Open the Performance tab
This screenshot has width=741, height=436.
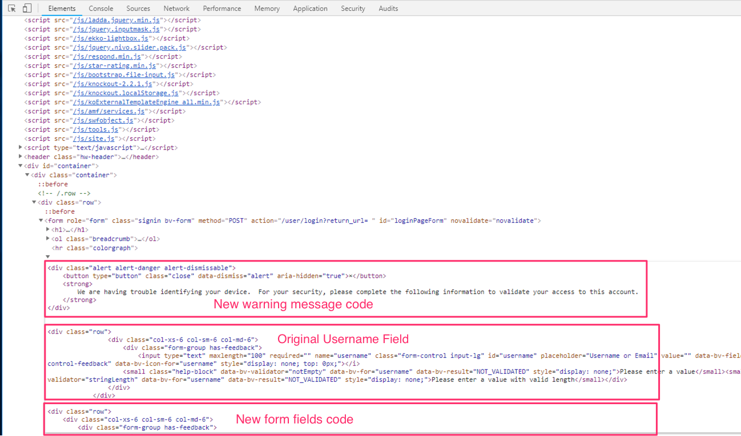222,9
